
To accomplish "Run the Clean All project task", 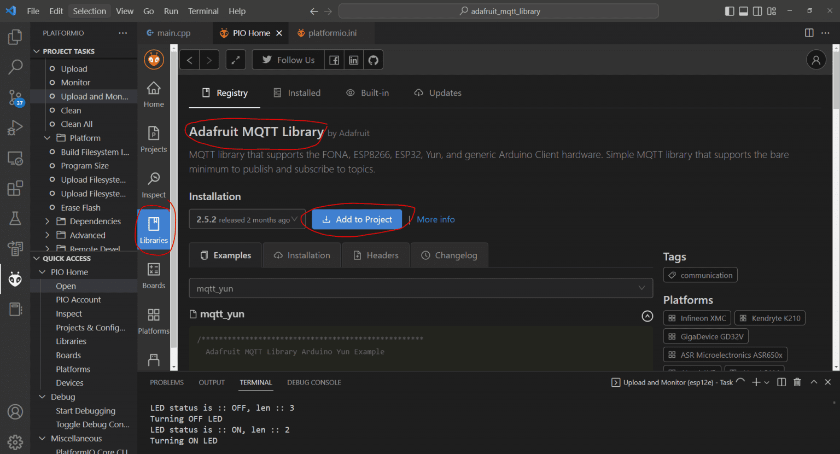I will coord(77,124).
